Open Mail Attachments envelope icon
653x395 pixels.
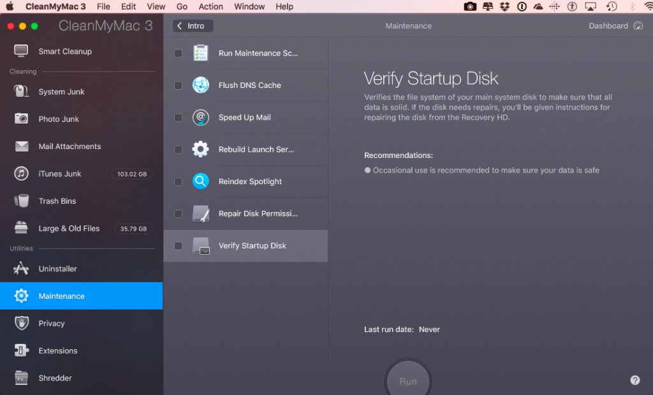22,146
